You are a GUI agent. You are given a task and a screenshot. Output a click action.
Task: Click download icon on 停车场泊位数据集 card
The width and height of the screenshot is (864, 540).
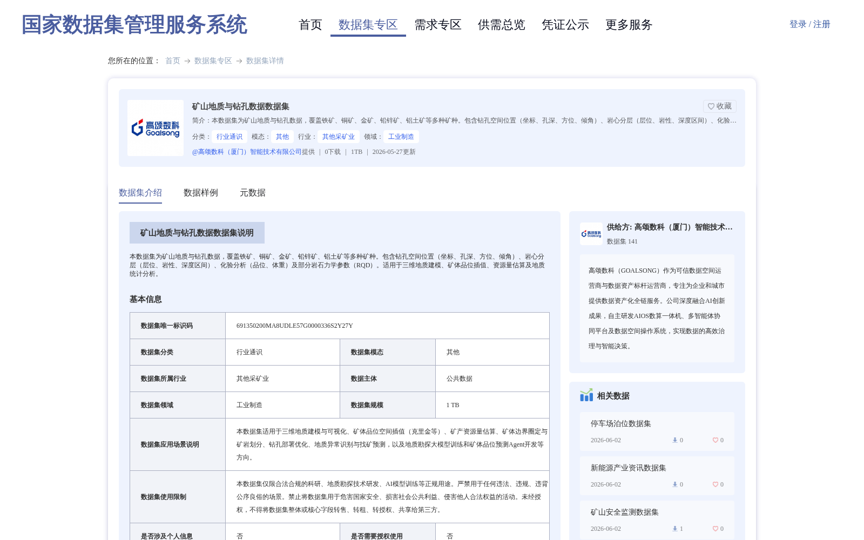tap(674, 440)
